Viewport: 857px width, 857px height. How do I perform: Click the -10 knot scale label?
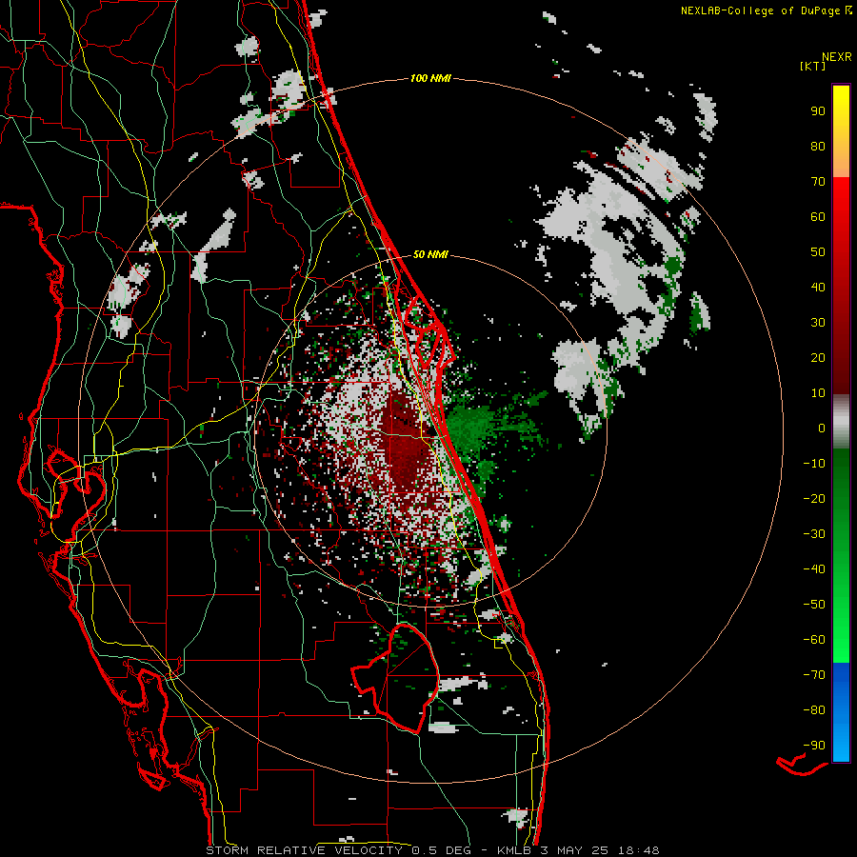pos(814,464)
